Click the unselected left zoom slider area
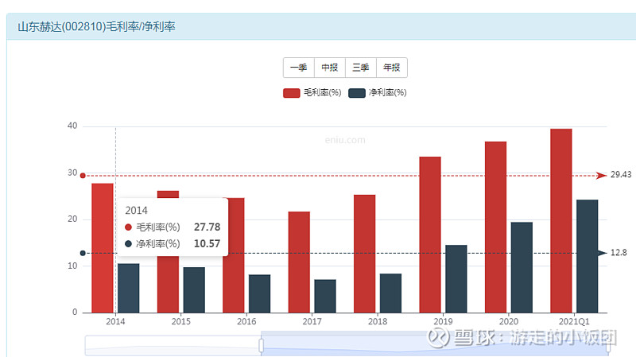Viewport: 636px width, 357px height. pos(173,346)
